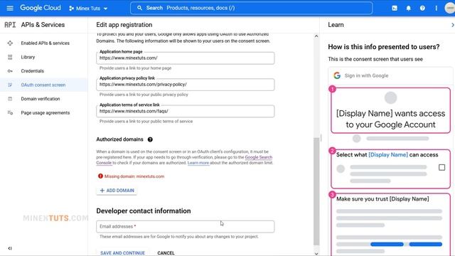Click the Authorized domains help icon
The height and width of the screenshot is (256, 455).
tap(150, 139)
